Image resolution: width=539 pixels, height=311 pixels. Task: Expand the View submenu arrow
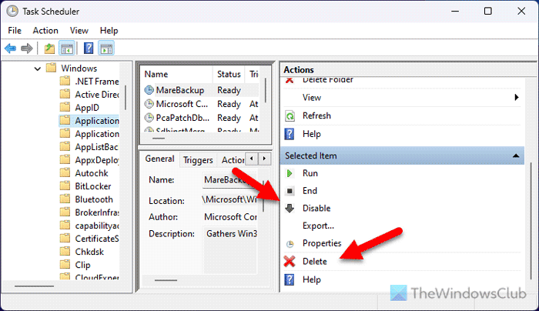[517, 98]
